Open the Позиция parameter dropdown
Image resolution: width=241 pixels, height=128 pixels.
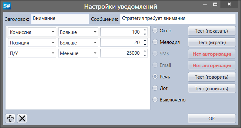point(32,43)
